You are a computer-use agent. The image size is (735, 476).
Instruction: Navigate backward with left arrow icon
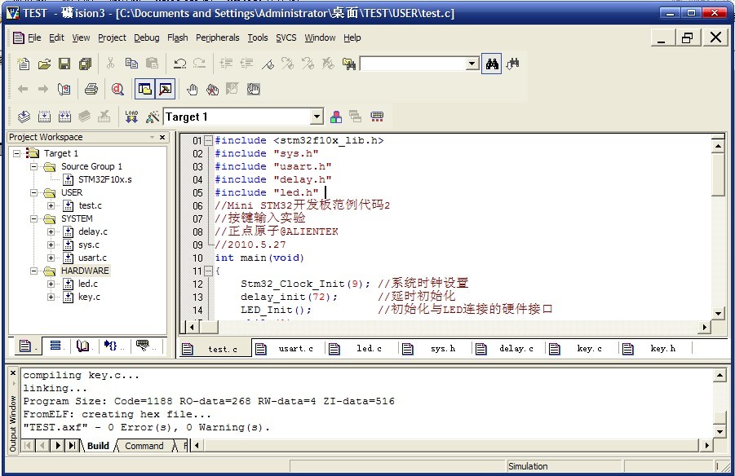pyautogui.click(x=23, y=89)
